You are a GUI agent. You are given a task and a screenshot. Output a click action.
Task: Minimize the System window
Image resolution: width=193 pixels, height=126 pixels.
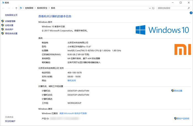coord(173,2)
